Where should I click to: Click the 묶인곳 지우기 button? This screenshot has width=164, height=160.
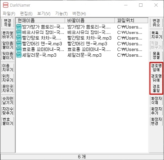click(x=8, y=89)
